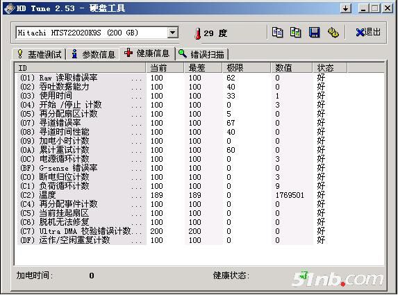Click the red thermometer temperature icon
The height and width of the screenshot is (295, 398).
pos(197,33)
